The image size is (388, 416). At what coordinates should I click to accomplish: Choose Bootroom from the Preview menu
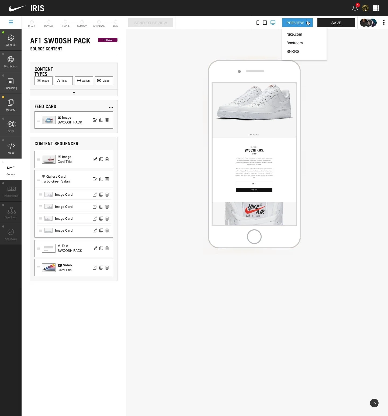pos(295,43)
